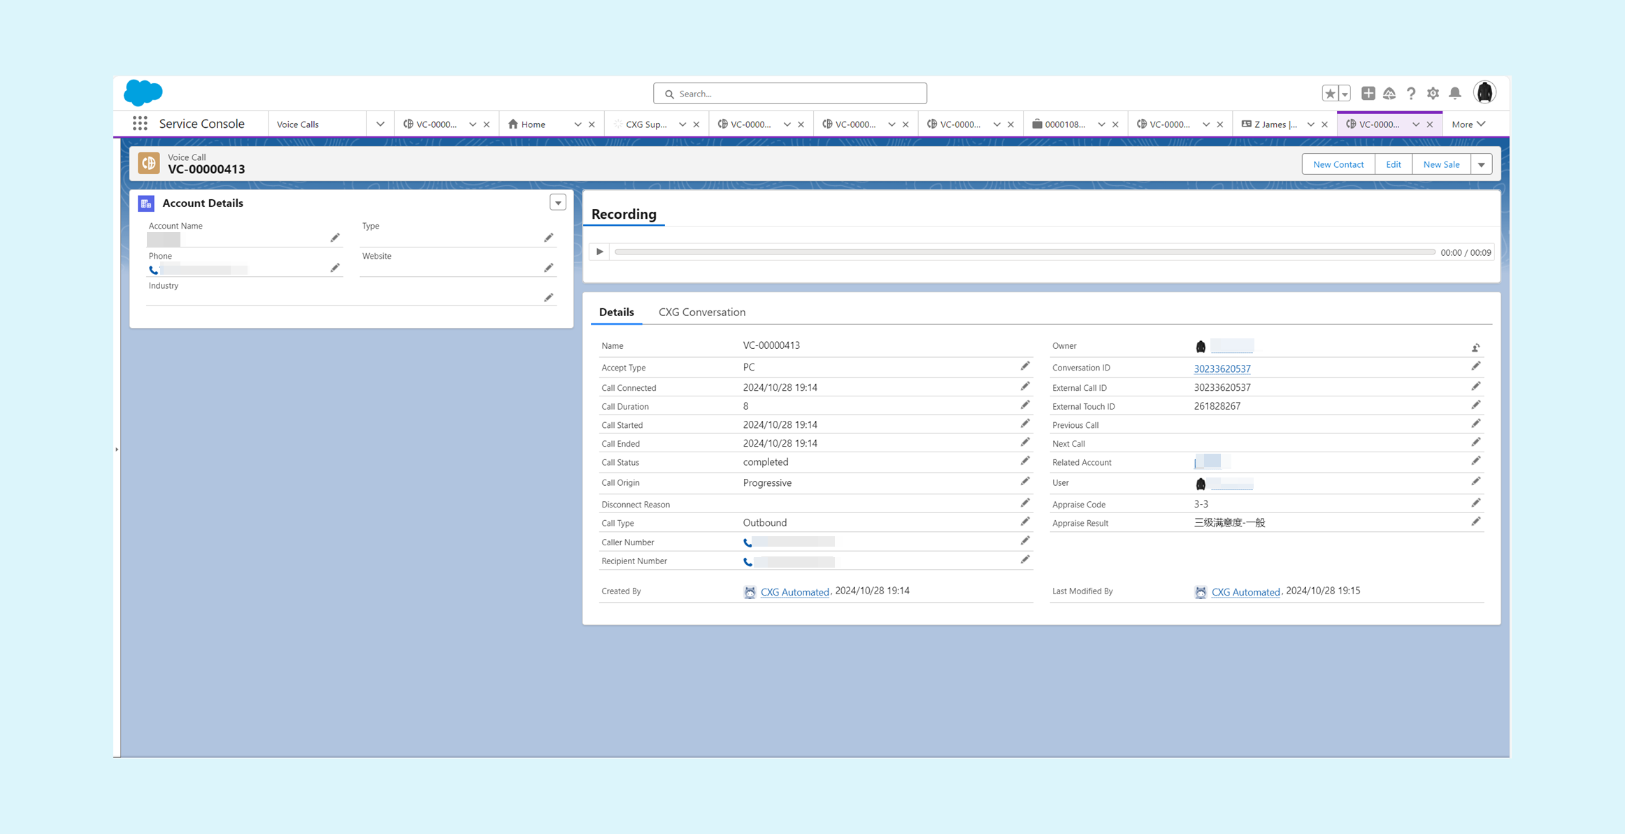1625x834 pixels.
Task: Open the Voice Calls navigation dropdown
Action: click(380, 124)
